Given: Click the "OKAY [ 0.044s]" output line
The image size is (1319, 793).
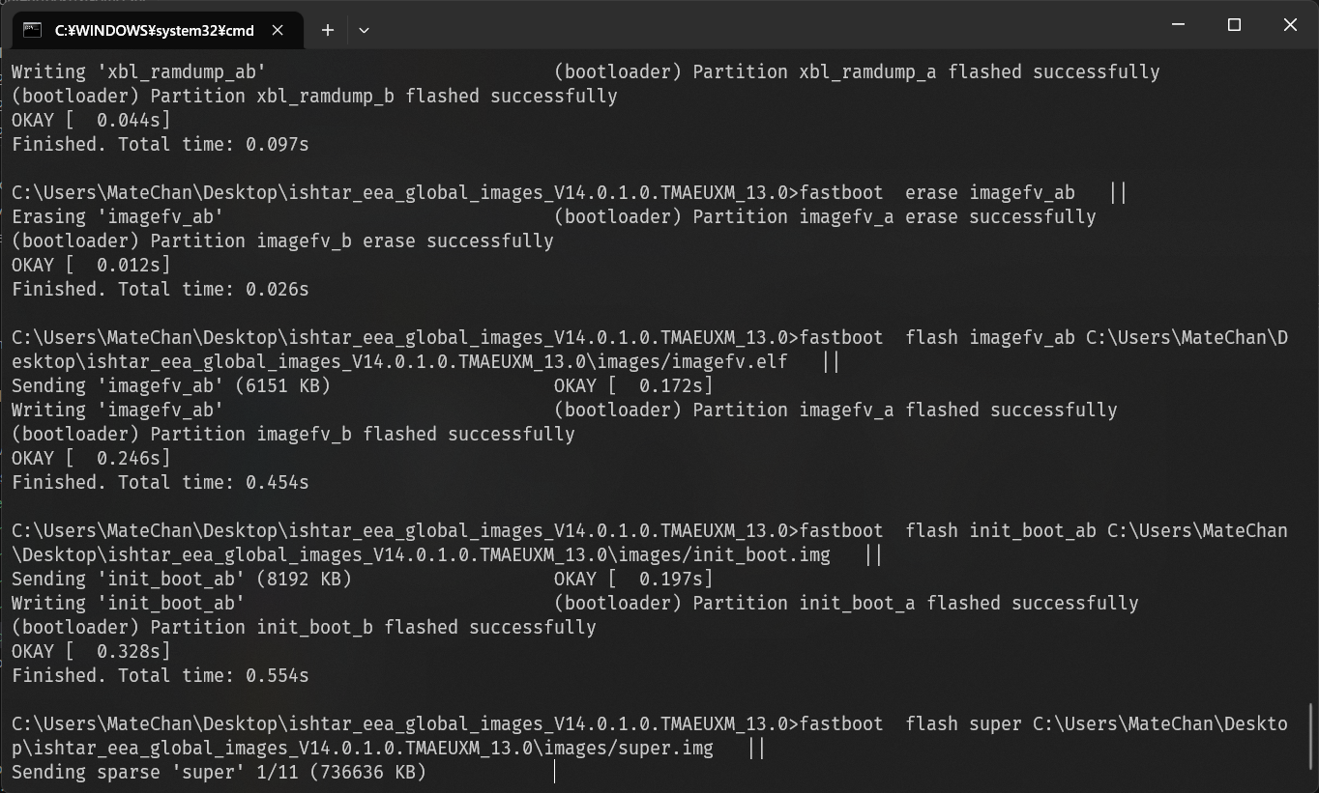Looking at the screenshot, I should 91,120.
